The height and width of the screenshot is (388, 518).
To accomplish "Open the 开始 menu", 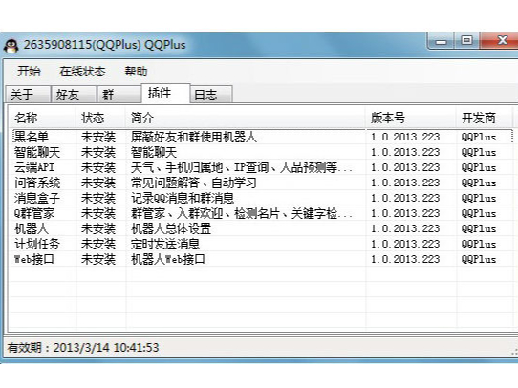I will point(29,72).
